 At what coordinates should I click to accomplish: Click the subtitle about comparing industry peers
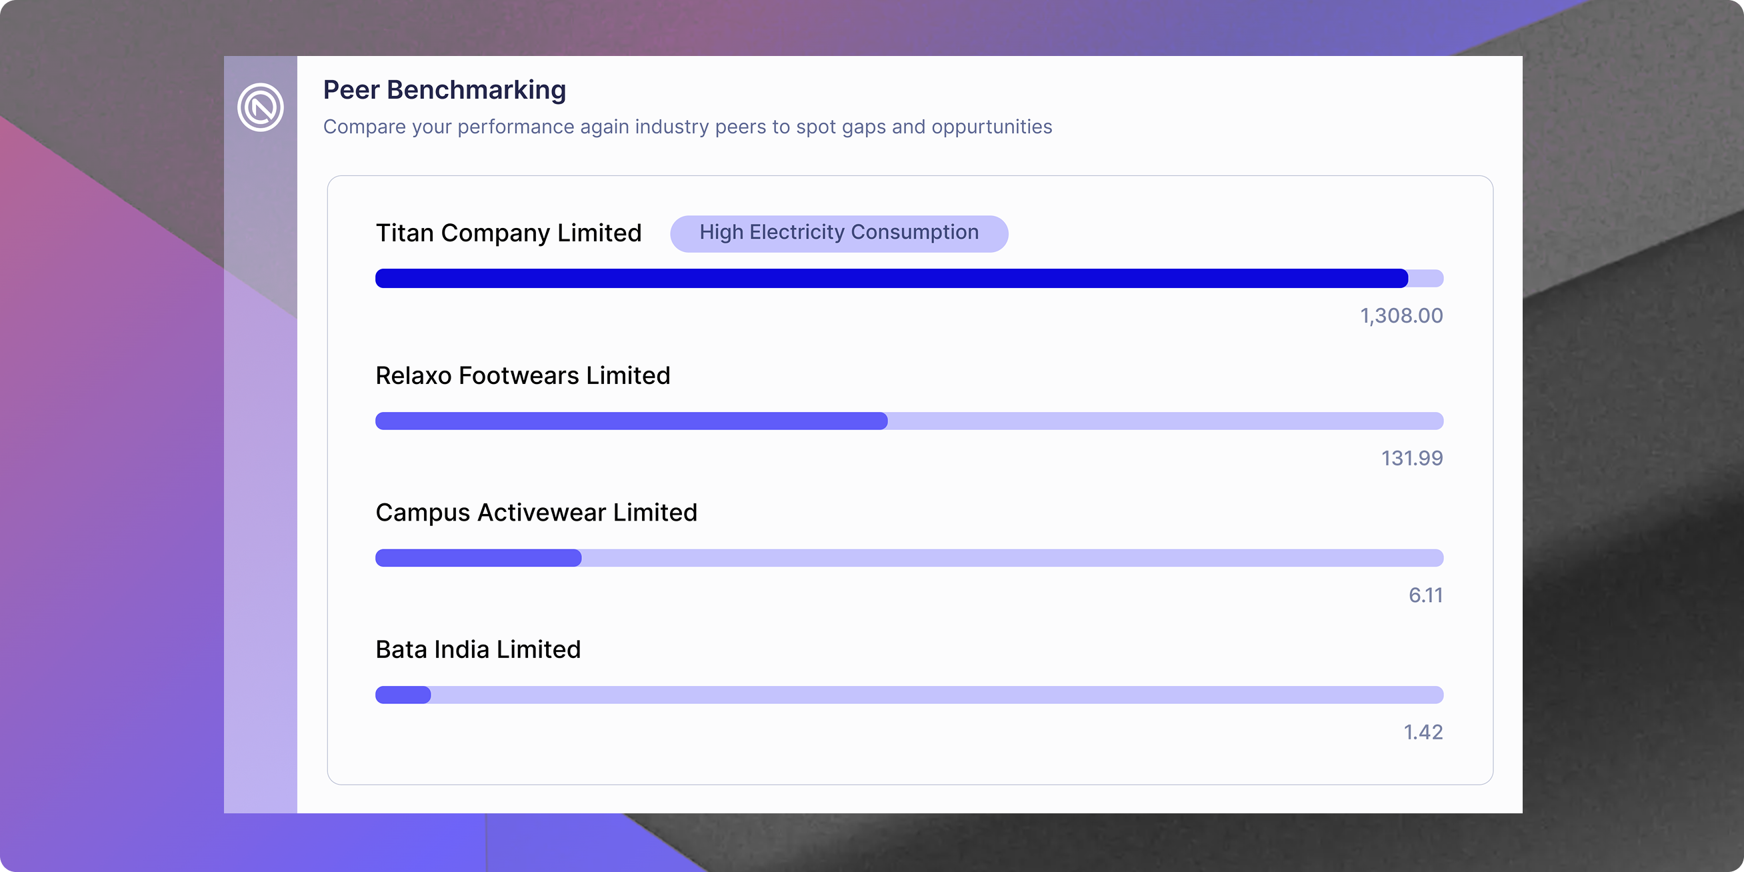tap(687, 127)
